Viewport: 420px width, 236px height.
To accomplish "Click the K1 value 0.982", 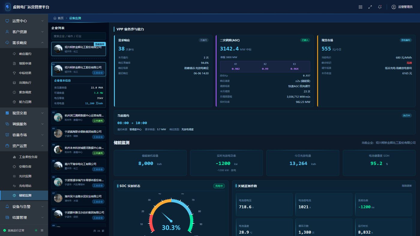I will [x=235, y=69].
